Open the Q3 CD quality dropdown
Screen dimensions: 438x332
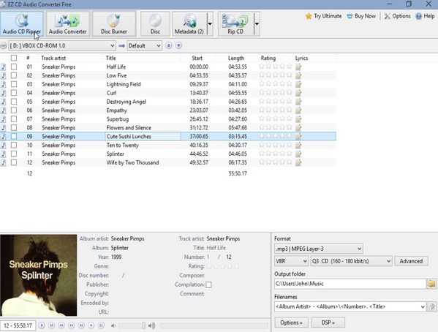[x=352, y=261]
